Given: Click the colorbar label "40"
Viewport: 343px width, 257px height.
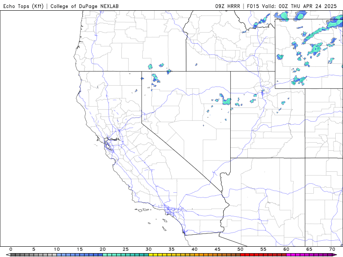Looking at the screenshot, I should tap(195, 249).
